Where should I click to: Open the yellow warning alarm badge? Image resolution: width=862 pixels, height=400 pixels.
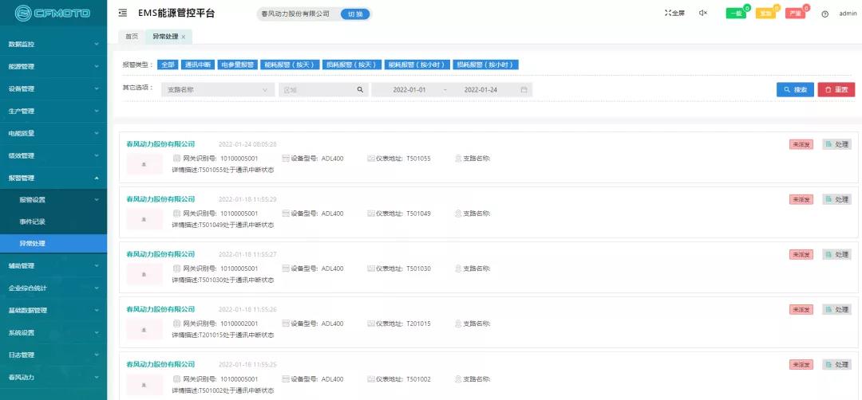point(765,14)
